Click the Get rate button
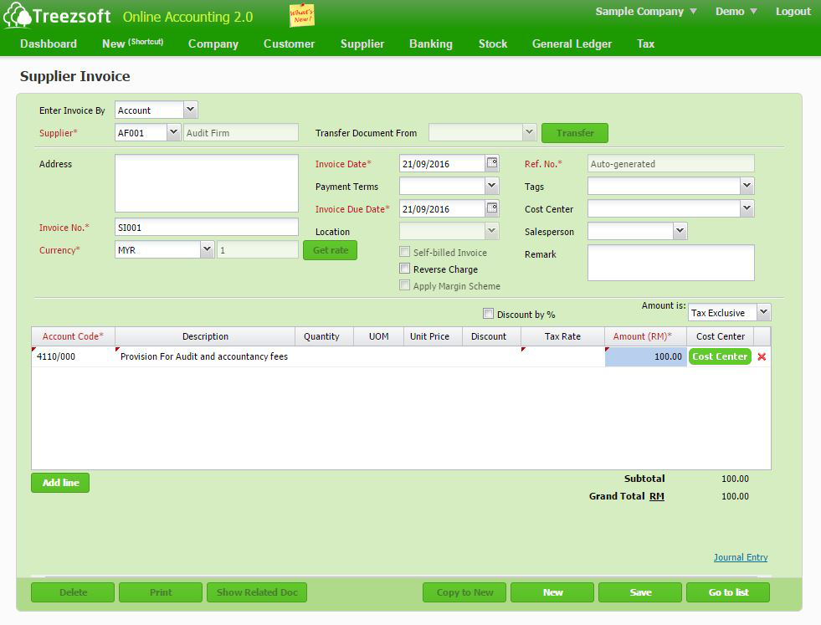 point(331,250)
